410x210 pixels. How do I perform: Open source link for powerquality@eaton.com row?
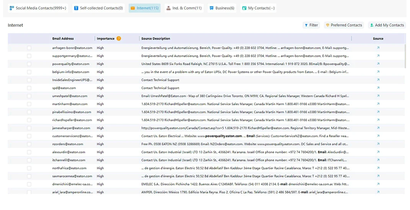click(x=378, y=64)
